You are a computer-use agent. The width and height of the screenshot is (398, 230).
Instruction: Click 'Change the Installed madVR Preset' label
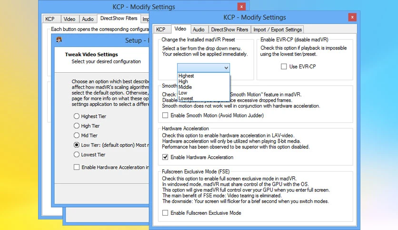pos(198,39)
